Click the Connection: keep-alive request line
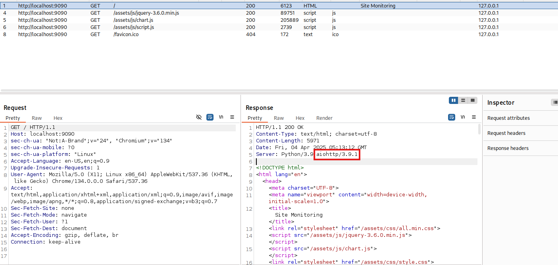Screen dimensions: 558x265 [x=46, y=242]
